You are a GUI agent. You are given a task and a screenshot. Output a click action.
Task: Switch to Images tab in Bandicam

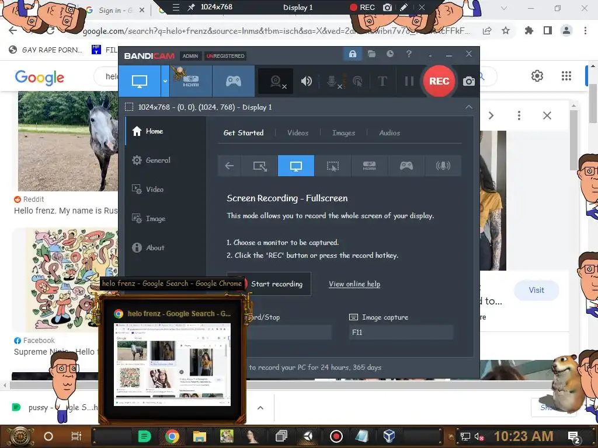tap(343, 132)
